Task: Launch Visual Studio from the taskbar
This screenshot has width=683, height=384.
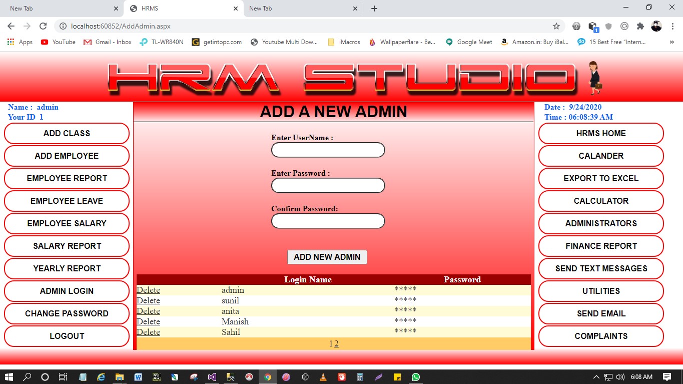Action: (212, 377)
